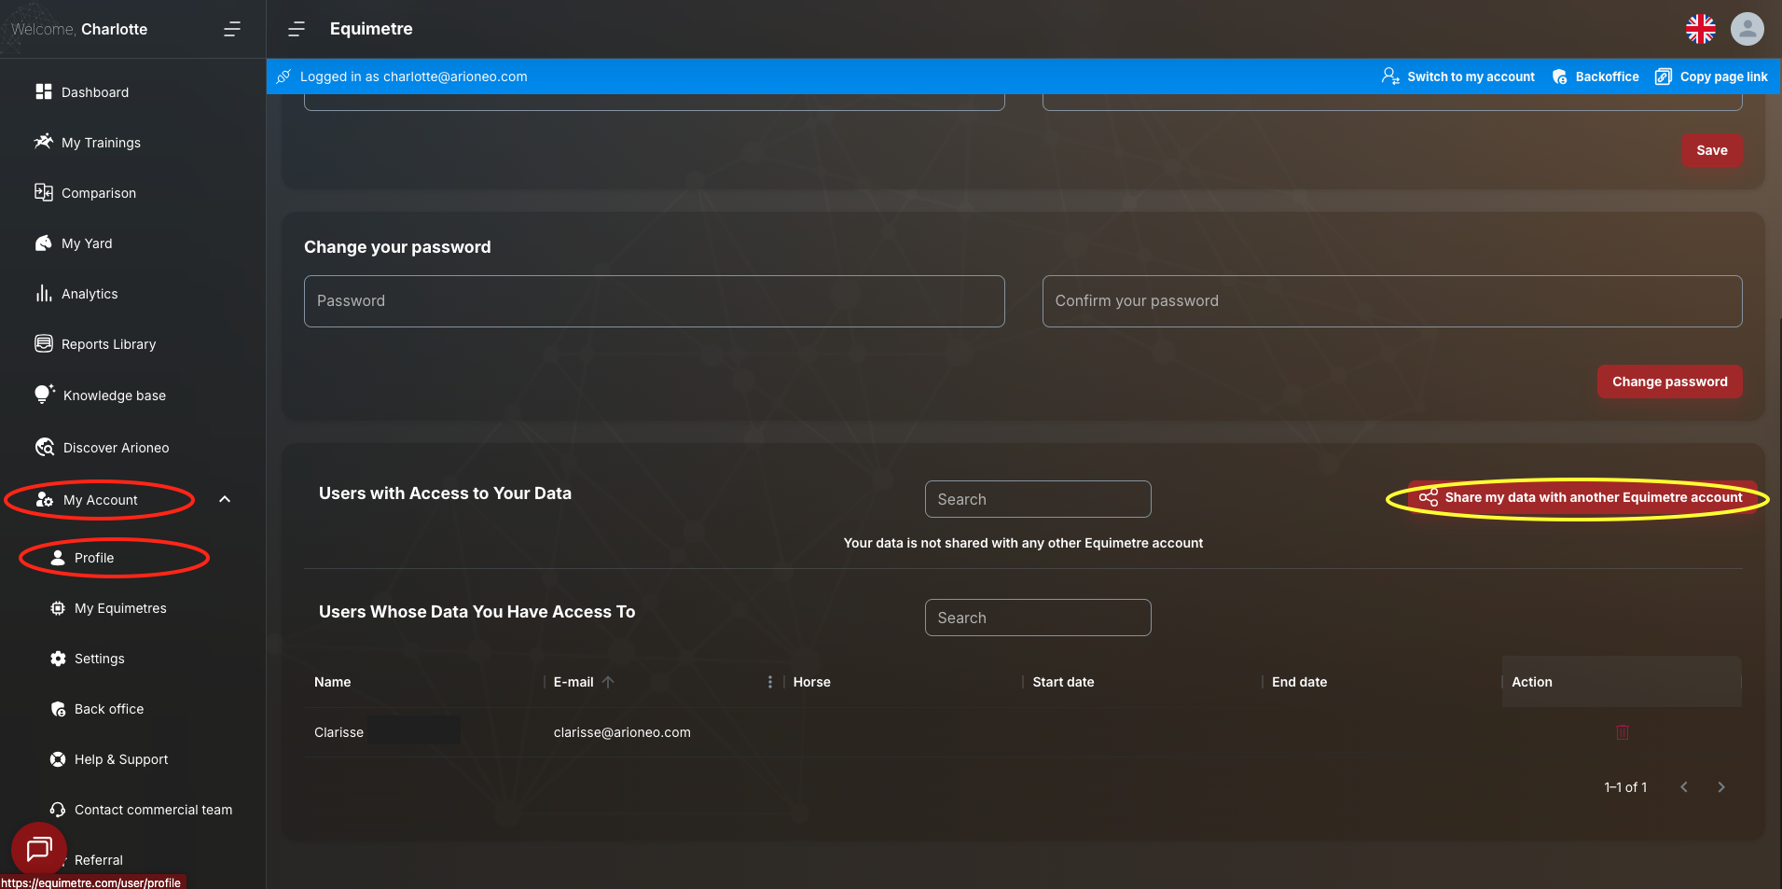This screenshot has width=1782, height=889.
Task: Click Copy page link
Action: coord(1712,76)
